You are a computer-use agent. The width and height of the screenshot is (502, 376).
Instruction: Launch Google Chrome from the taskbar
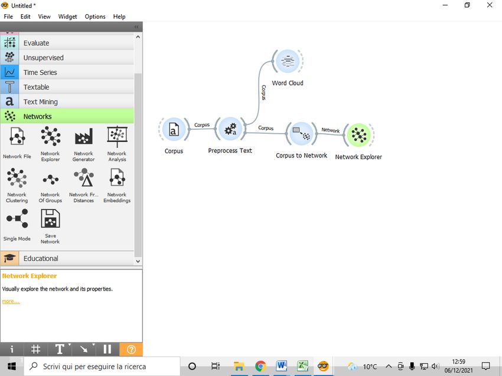pyautogui.click(x=260, y=367)
